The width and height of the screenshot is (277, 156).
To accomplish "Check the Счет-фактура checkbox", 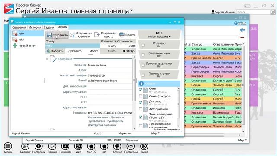I will [x=140, y=96].
